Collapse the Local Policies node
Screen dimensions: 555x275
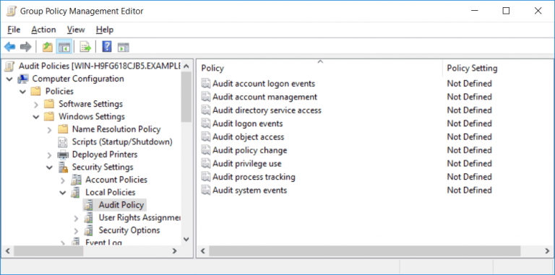(63, 193)
